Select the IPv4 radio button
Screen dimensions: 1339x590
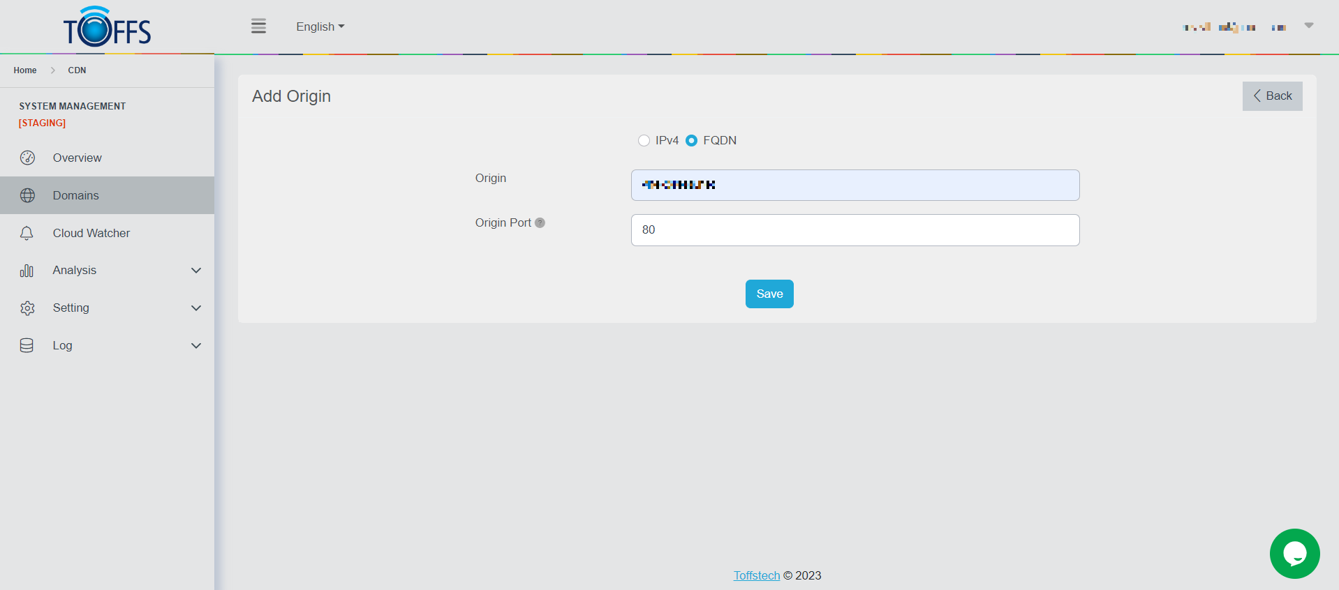[644, 141]
